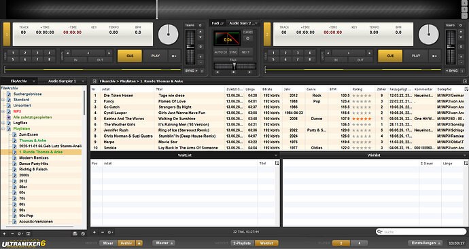The image size is (469, 249).
Task: Move crossfader fully left with arrow
Action: 218,72
